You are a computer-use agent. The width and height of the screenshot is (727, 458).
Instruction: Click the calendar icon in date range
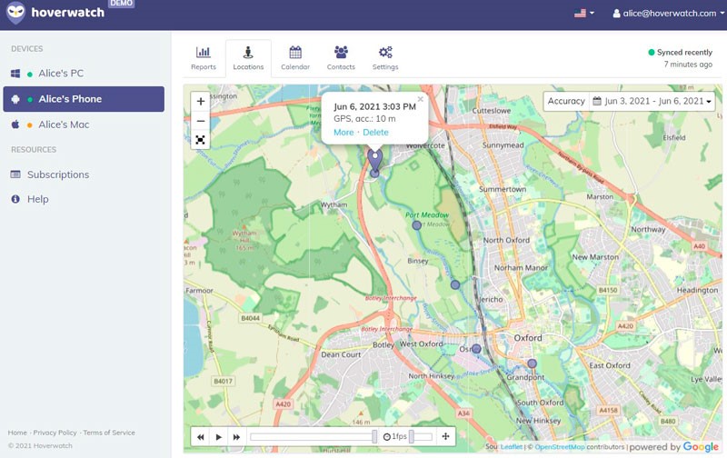(597, 101)
